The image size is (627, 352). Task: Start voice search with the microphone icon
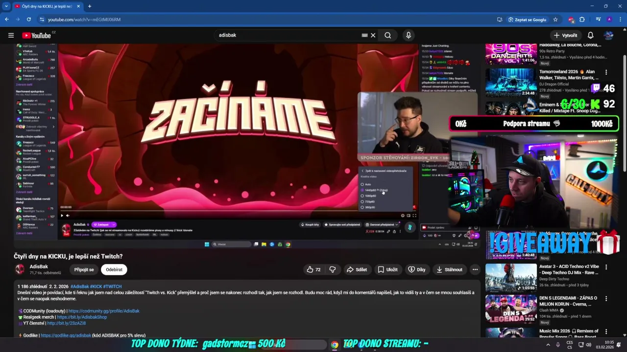pos(409,35)
